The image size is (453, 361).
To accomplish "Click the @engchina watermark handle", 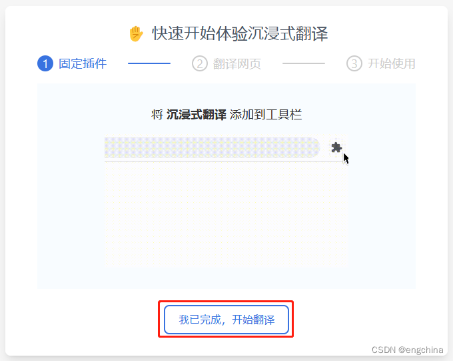I will tap(420, 350).
